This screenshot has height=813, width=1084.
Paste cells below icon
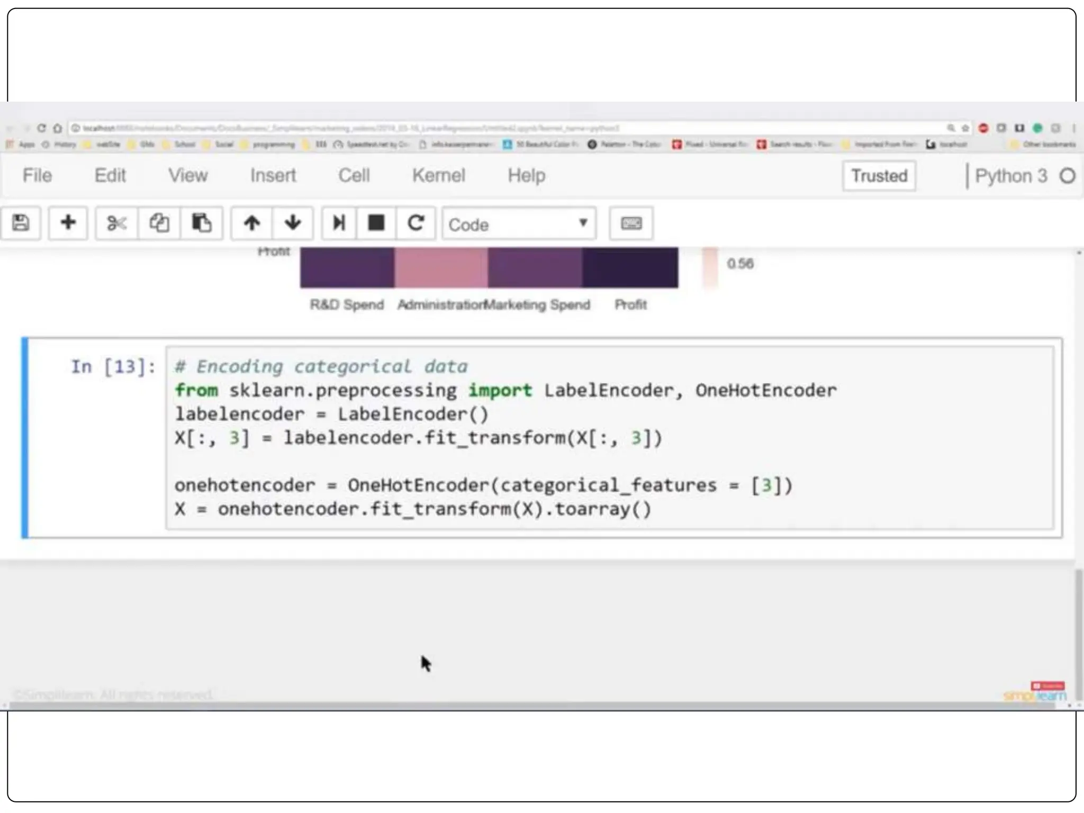[x=201, y=223]
